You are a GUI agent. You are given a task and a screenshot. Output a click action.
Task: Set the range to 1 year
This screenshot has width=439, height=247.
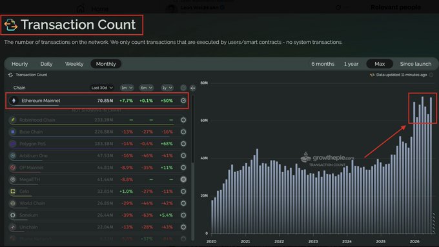(x=351, y=64)
